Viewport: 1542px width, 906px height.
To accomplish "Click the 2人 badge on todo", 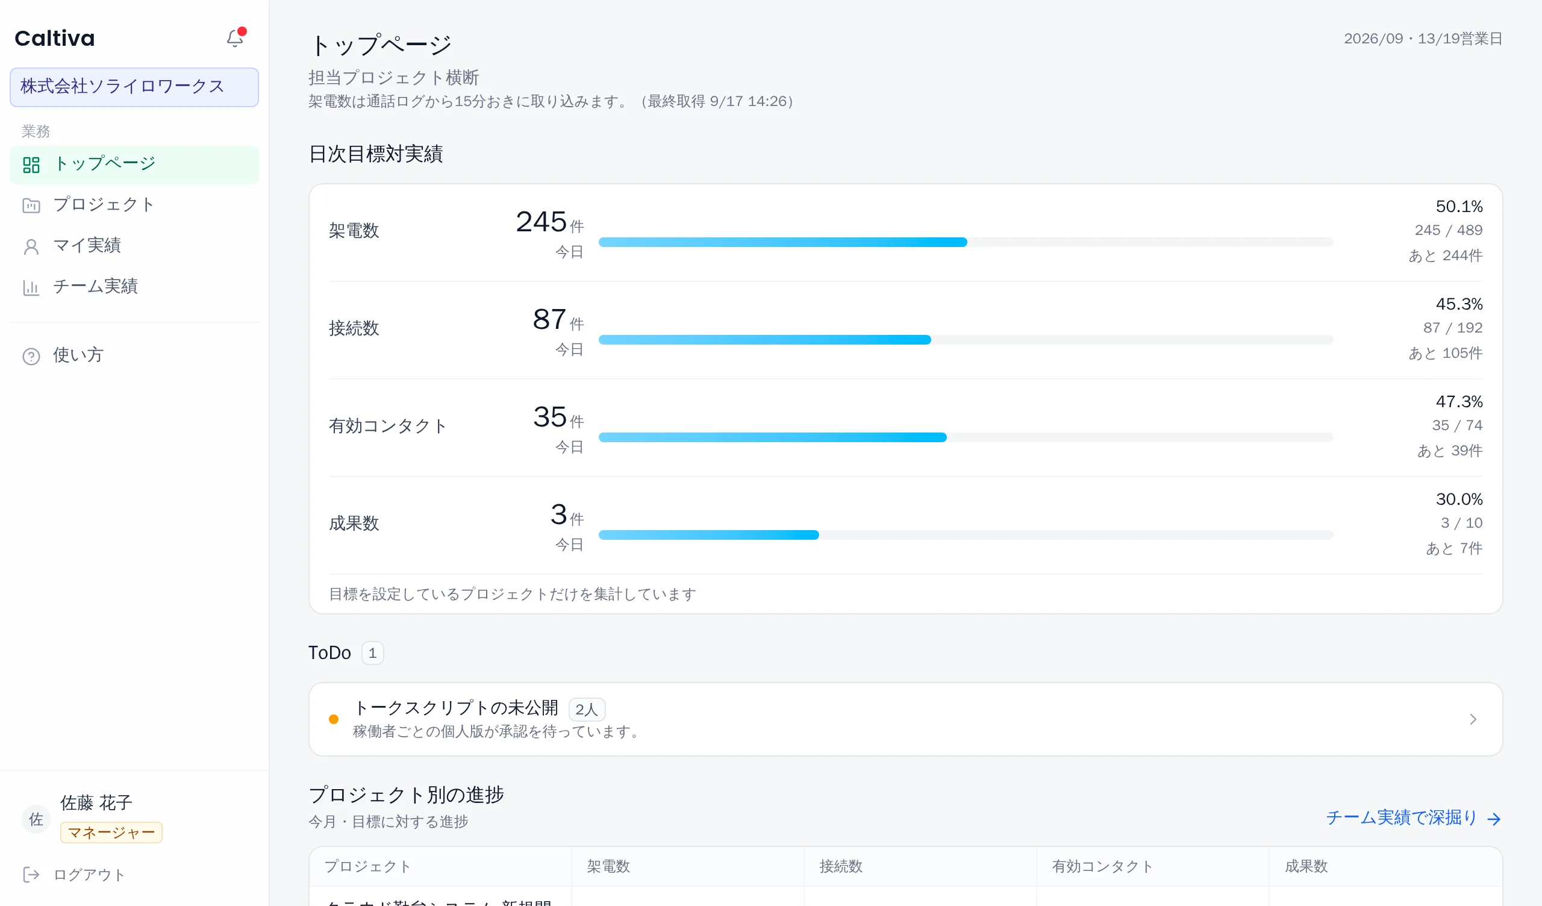I will (587, 710).
